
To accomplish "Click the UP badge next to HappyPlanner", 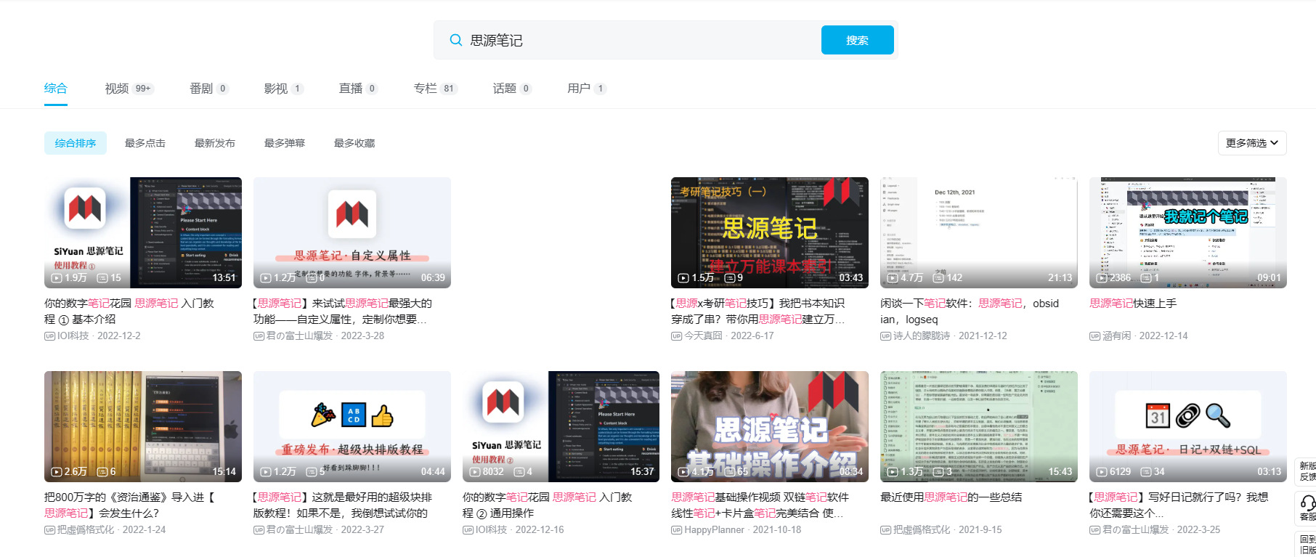I will (676, 530).
